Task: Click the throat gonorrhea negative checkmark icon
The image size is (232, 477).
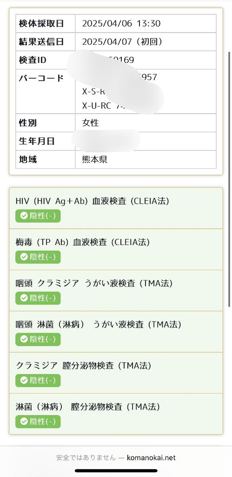Action: [x=24, y=339]
